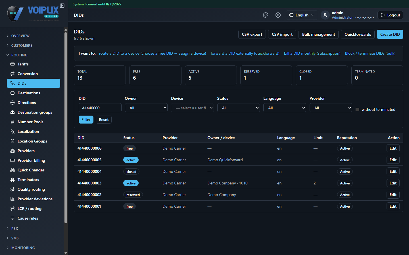Open the Device filter dropdown
The image size is (409, 255).
192,108
